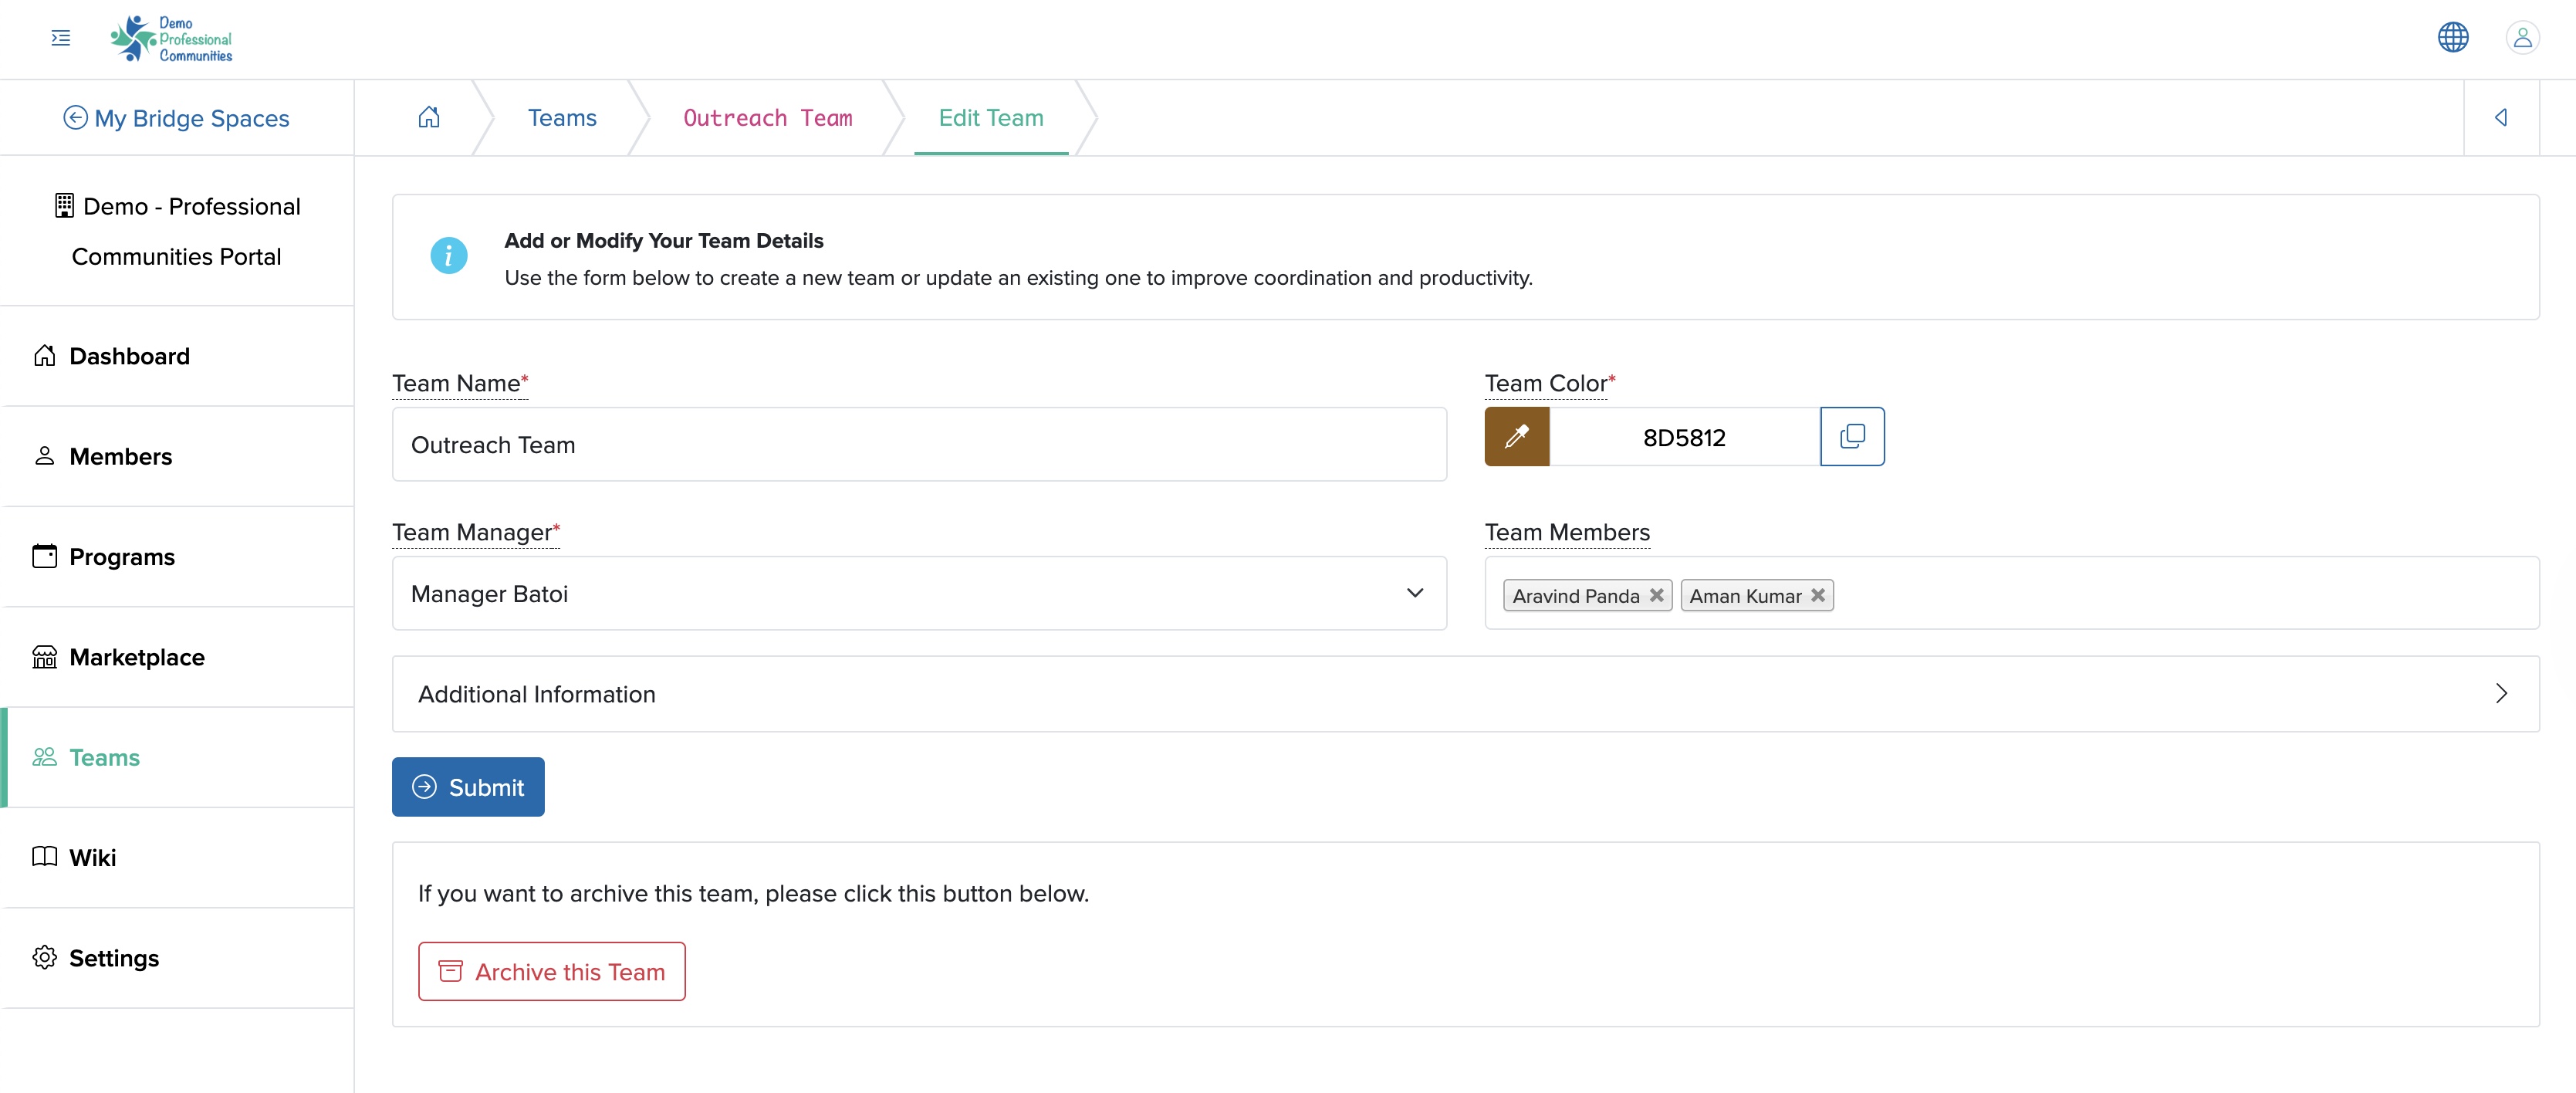Remove Aravind Panda from team members
Viewport: 2576px width, 1093px height.
tap(1657, 595)
